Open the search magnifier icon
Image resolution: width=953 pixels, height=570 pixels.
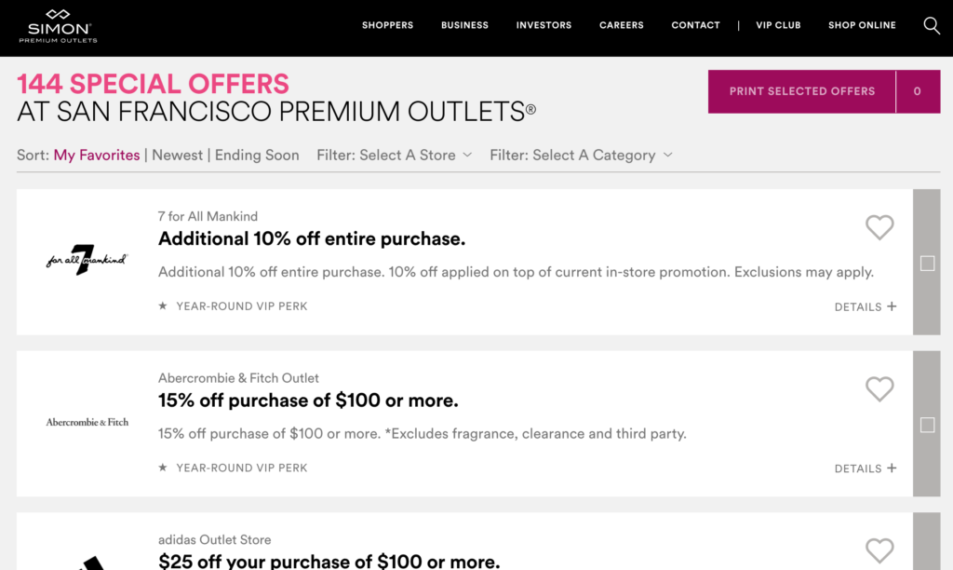932,25
